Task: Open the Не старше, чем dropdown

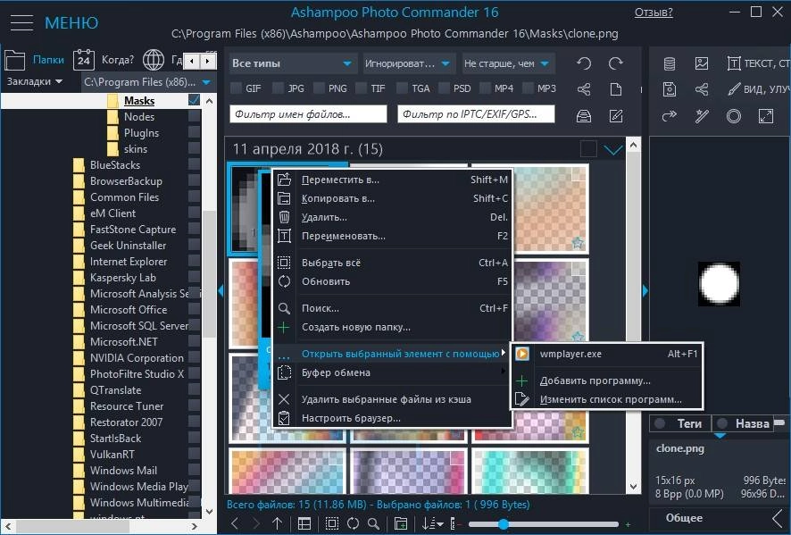Action: click(x=507, y=63)
